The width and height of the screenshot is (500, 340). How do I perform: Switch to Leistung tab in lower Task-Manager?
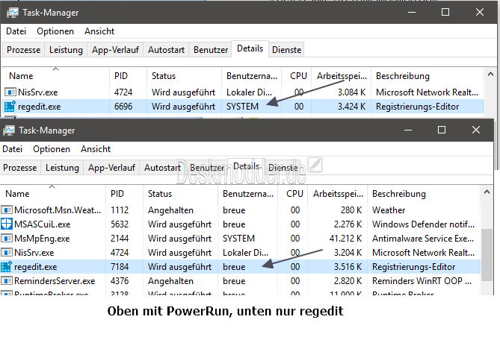click(x=62, y=167)
